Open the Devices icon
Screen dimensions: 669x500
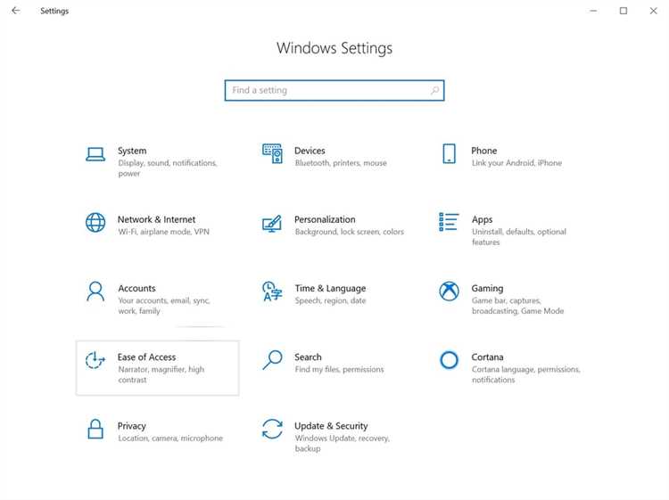click(272, 154)
